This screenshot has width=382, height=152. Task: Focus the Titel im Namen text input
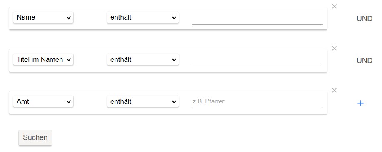[257, 61]
